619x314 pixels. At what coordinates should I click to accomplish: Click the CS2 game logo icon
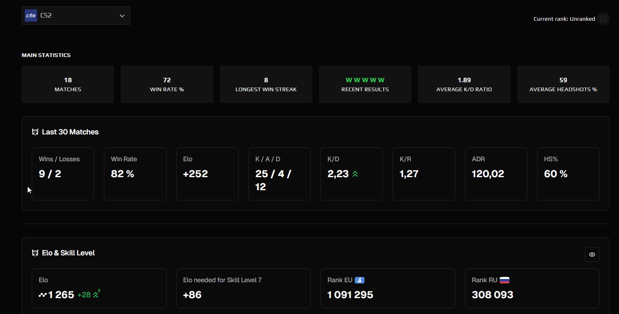click(31, 15)
